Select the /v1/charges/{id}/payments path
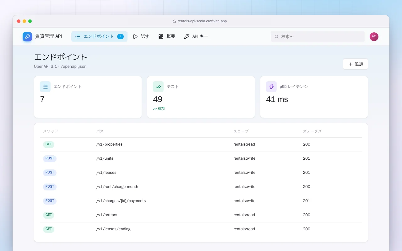Screen dimensions: 402x251 point(121,201)
